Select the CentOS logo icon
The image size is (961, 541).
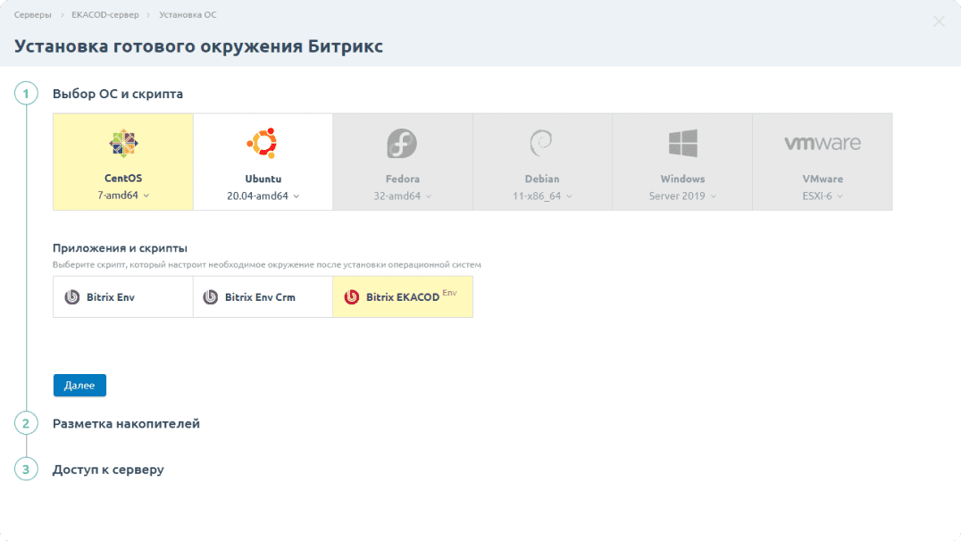pos(123,143)
